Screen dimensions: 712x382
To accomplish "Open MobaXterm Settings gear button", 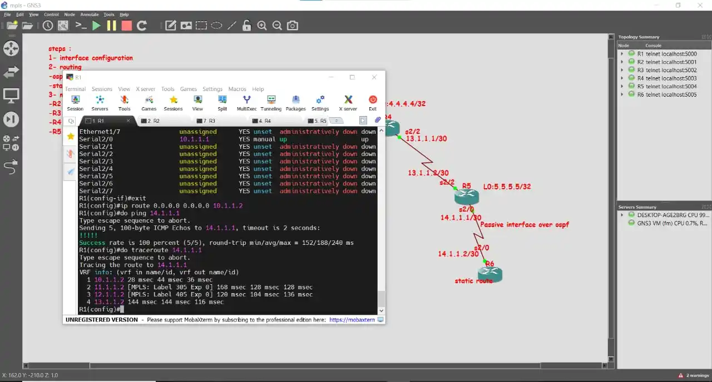I will tap(320, 103).
